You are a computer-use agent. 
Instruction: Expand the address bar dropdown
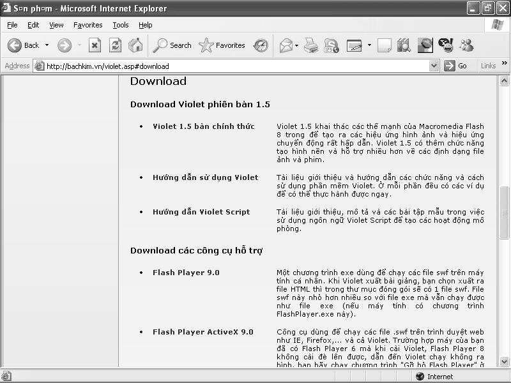pyautogui.click(x=434, y=66)
